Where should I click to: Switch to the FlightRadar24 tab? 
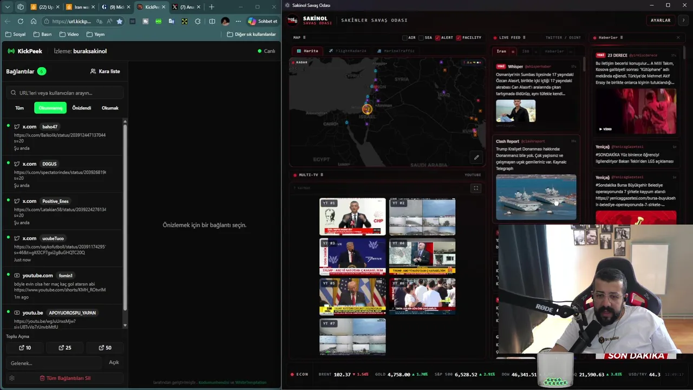347,51
